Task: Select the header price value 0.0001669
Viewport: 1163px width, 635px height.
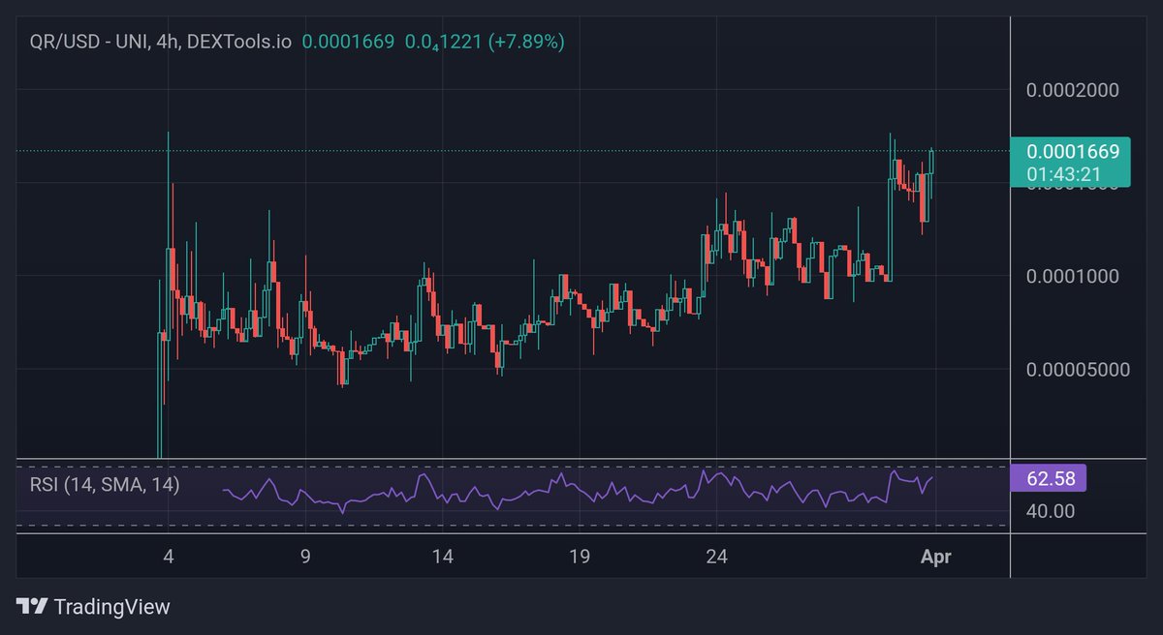Action: (348, 42)
